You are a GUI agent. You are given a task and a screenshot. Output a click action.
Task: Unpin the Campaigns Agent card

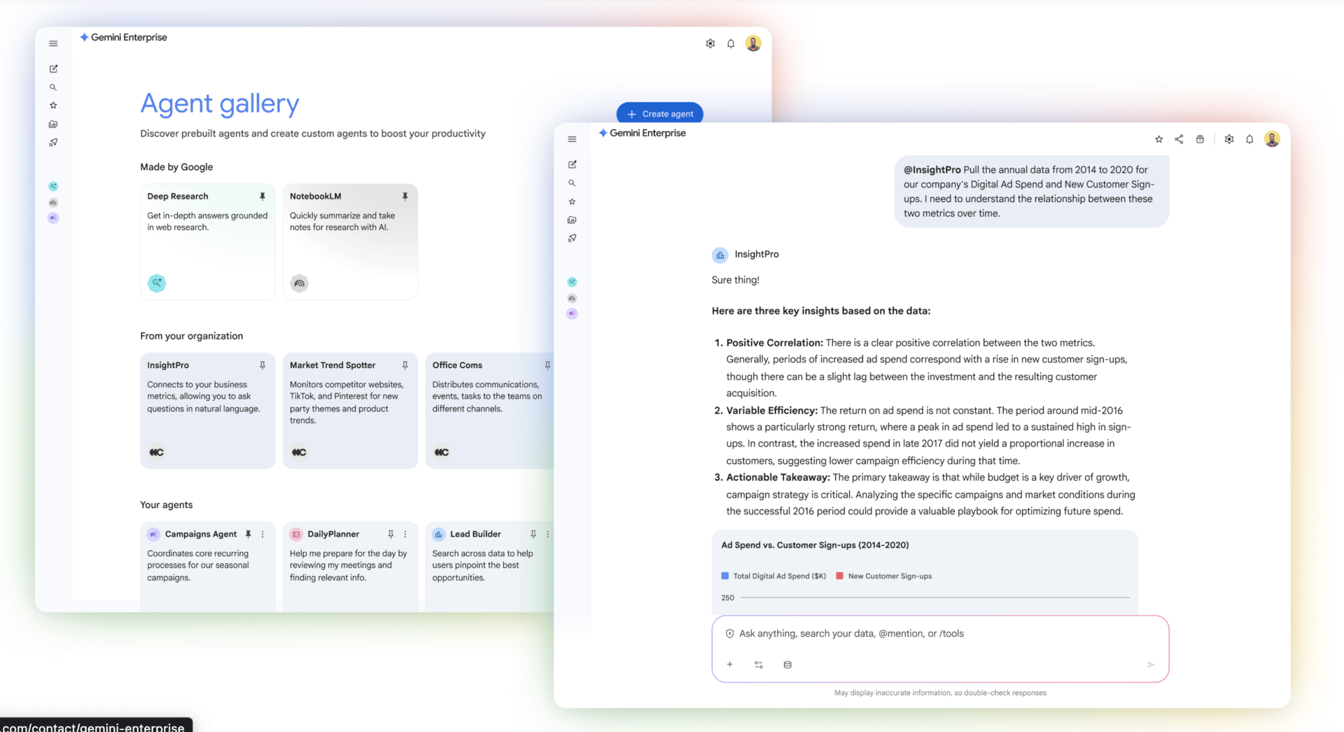pyautogui.click(x=248, y=534)
